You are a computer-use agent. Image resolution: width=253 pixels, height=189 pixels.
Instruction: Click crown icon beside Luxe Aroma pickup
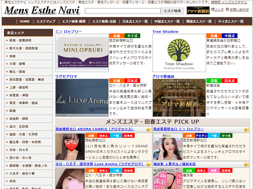point(148,164)
